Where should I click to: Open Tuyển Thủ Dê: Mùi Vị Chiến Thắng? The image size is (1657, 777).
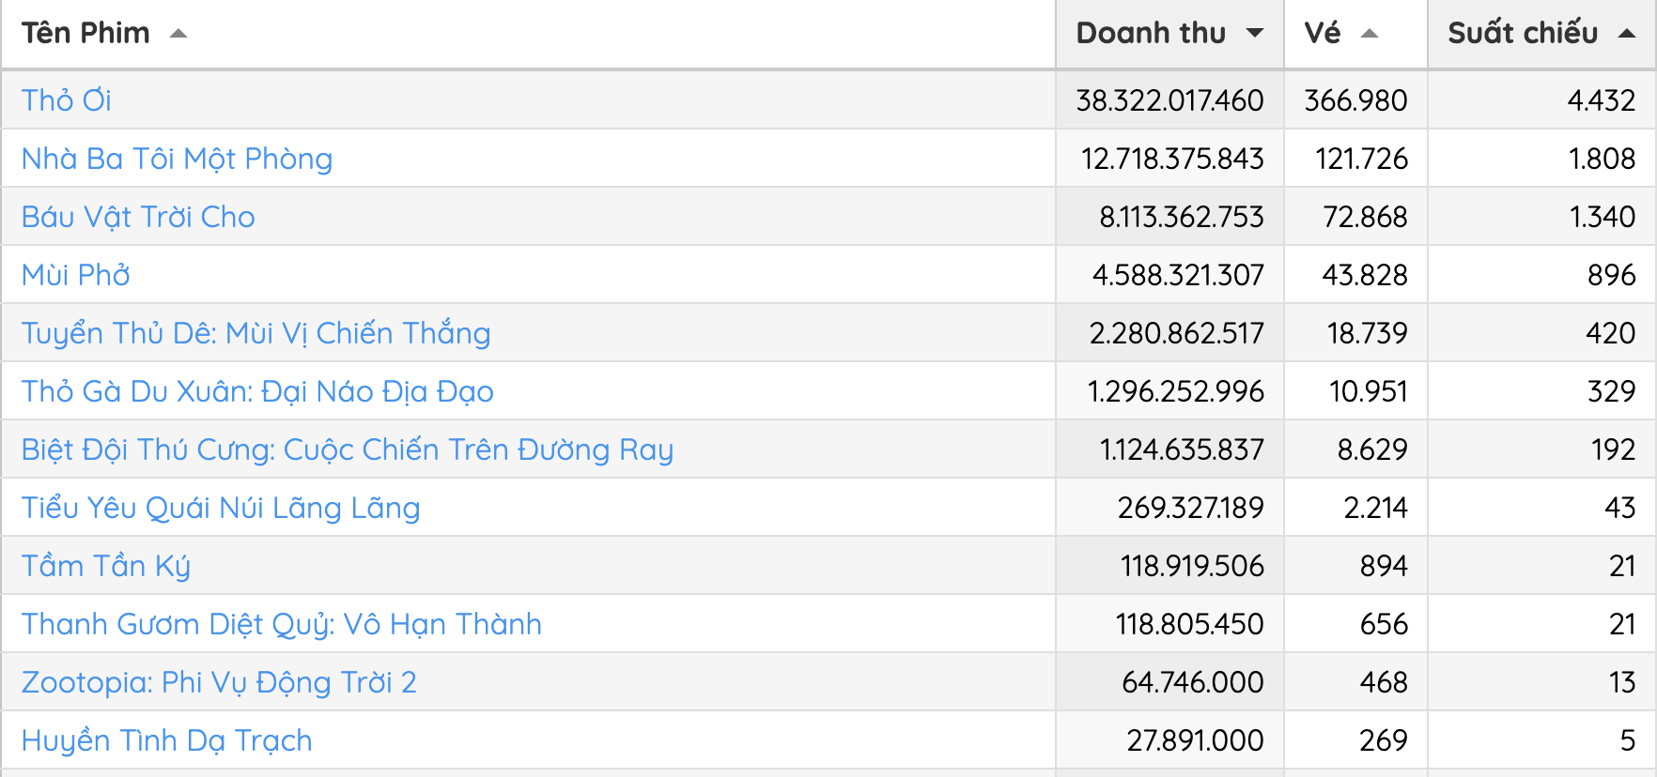click(x=256, y=333)
